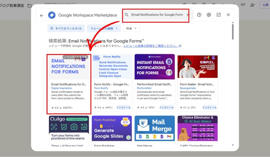Expand the 料金 pricing dropdown

(x=131, y=28)
